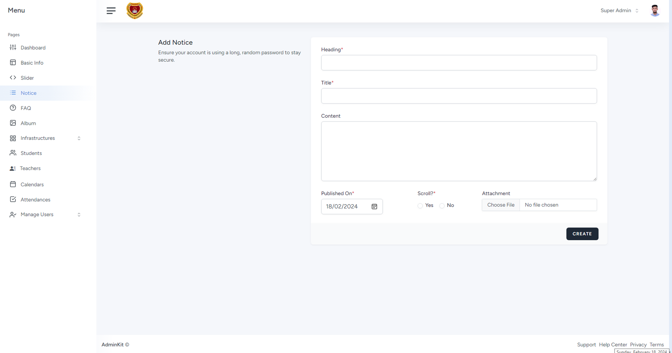Click the hamburger menu toggle icon
672x353 pixels.
point(111,11)
